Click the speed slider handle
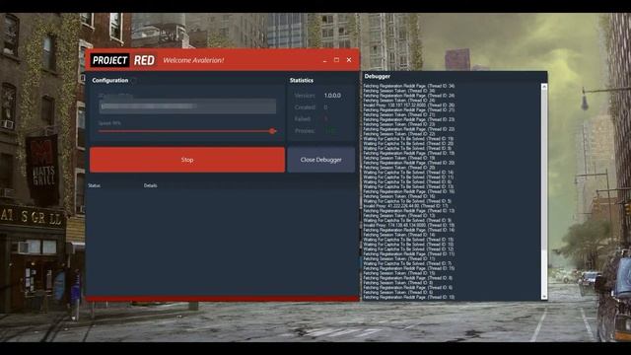631x355 pixels. click(272, 131)
